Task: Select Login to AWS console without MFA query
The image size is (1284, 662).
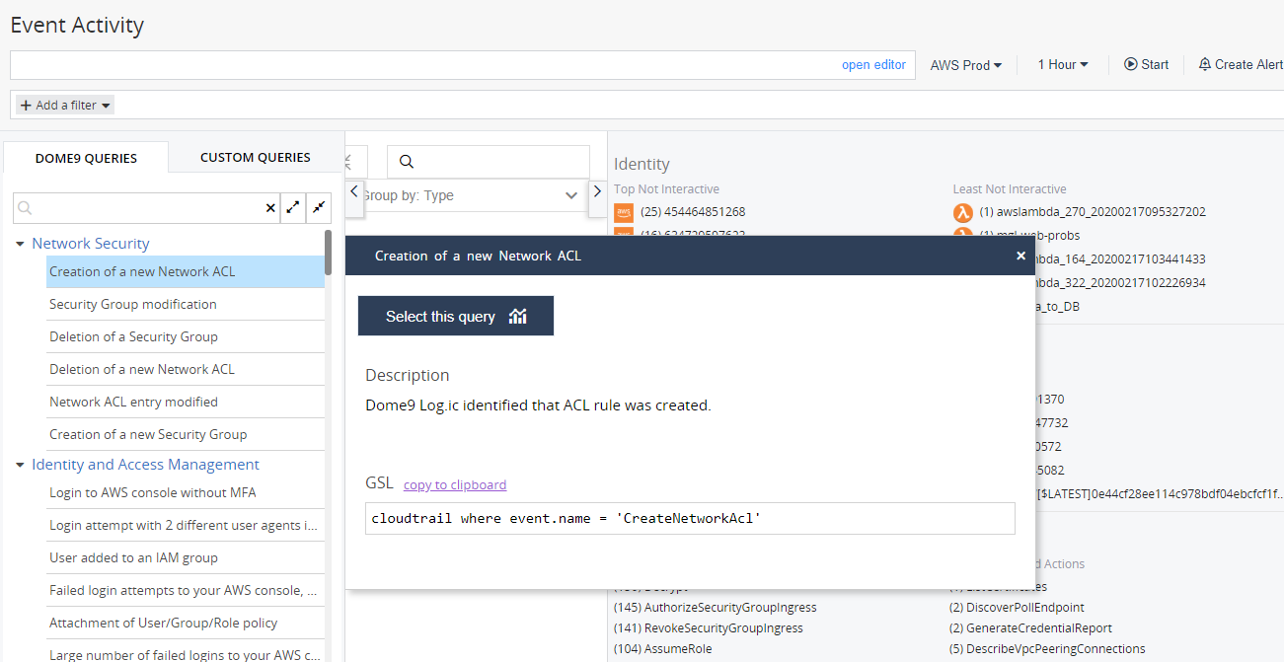Action: tap(186, 492)
